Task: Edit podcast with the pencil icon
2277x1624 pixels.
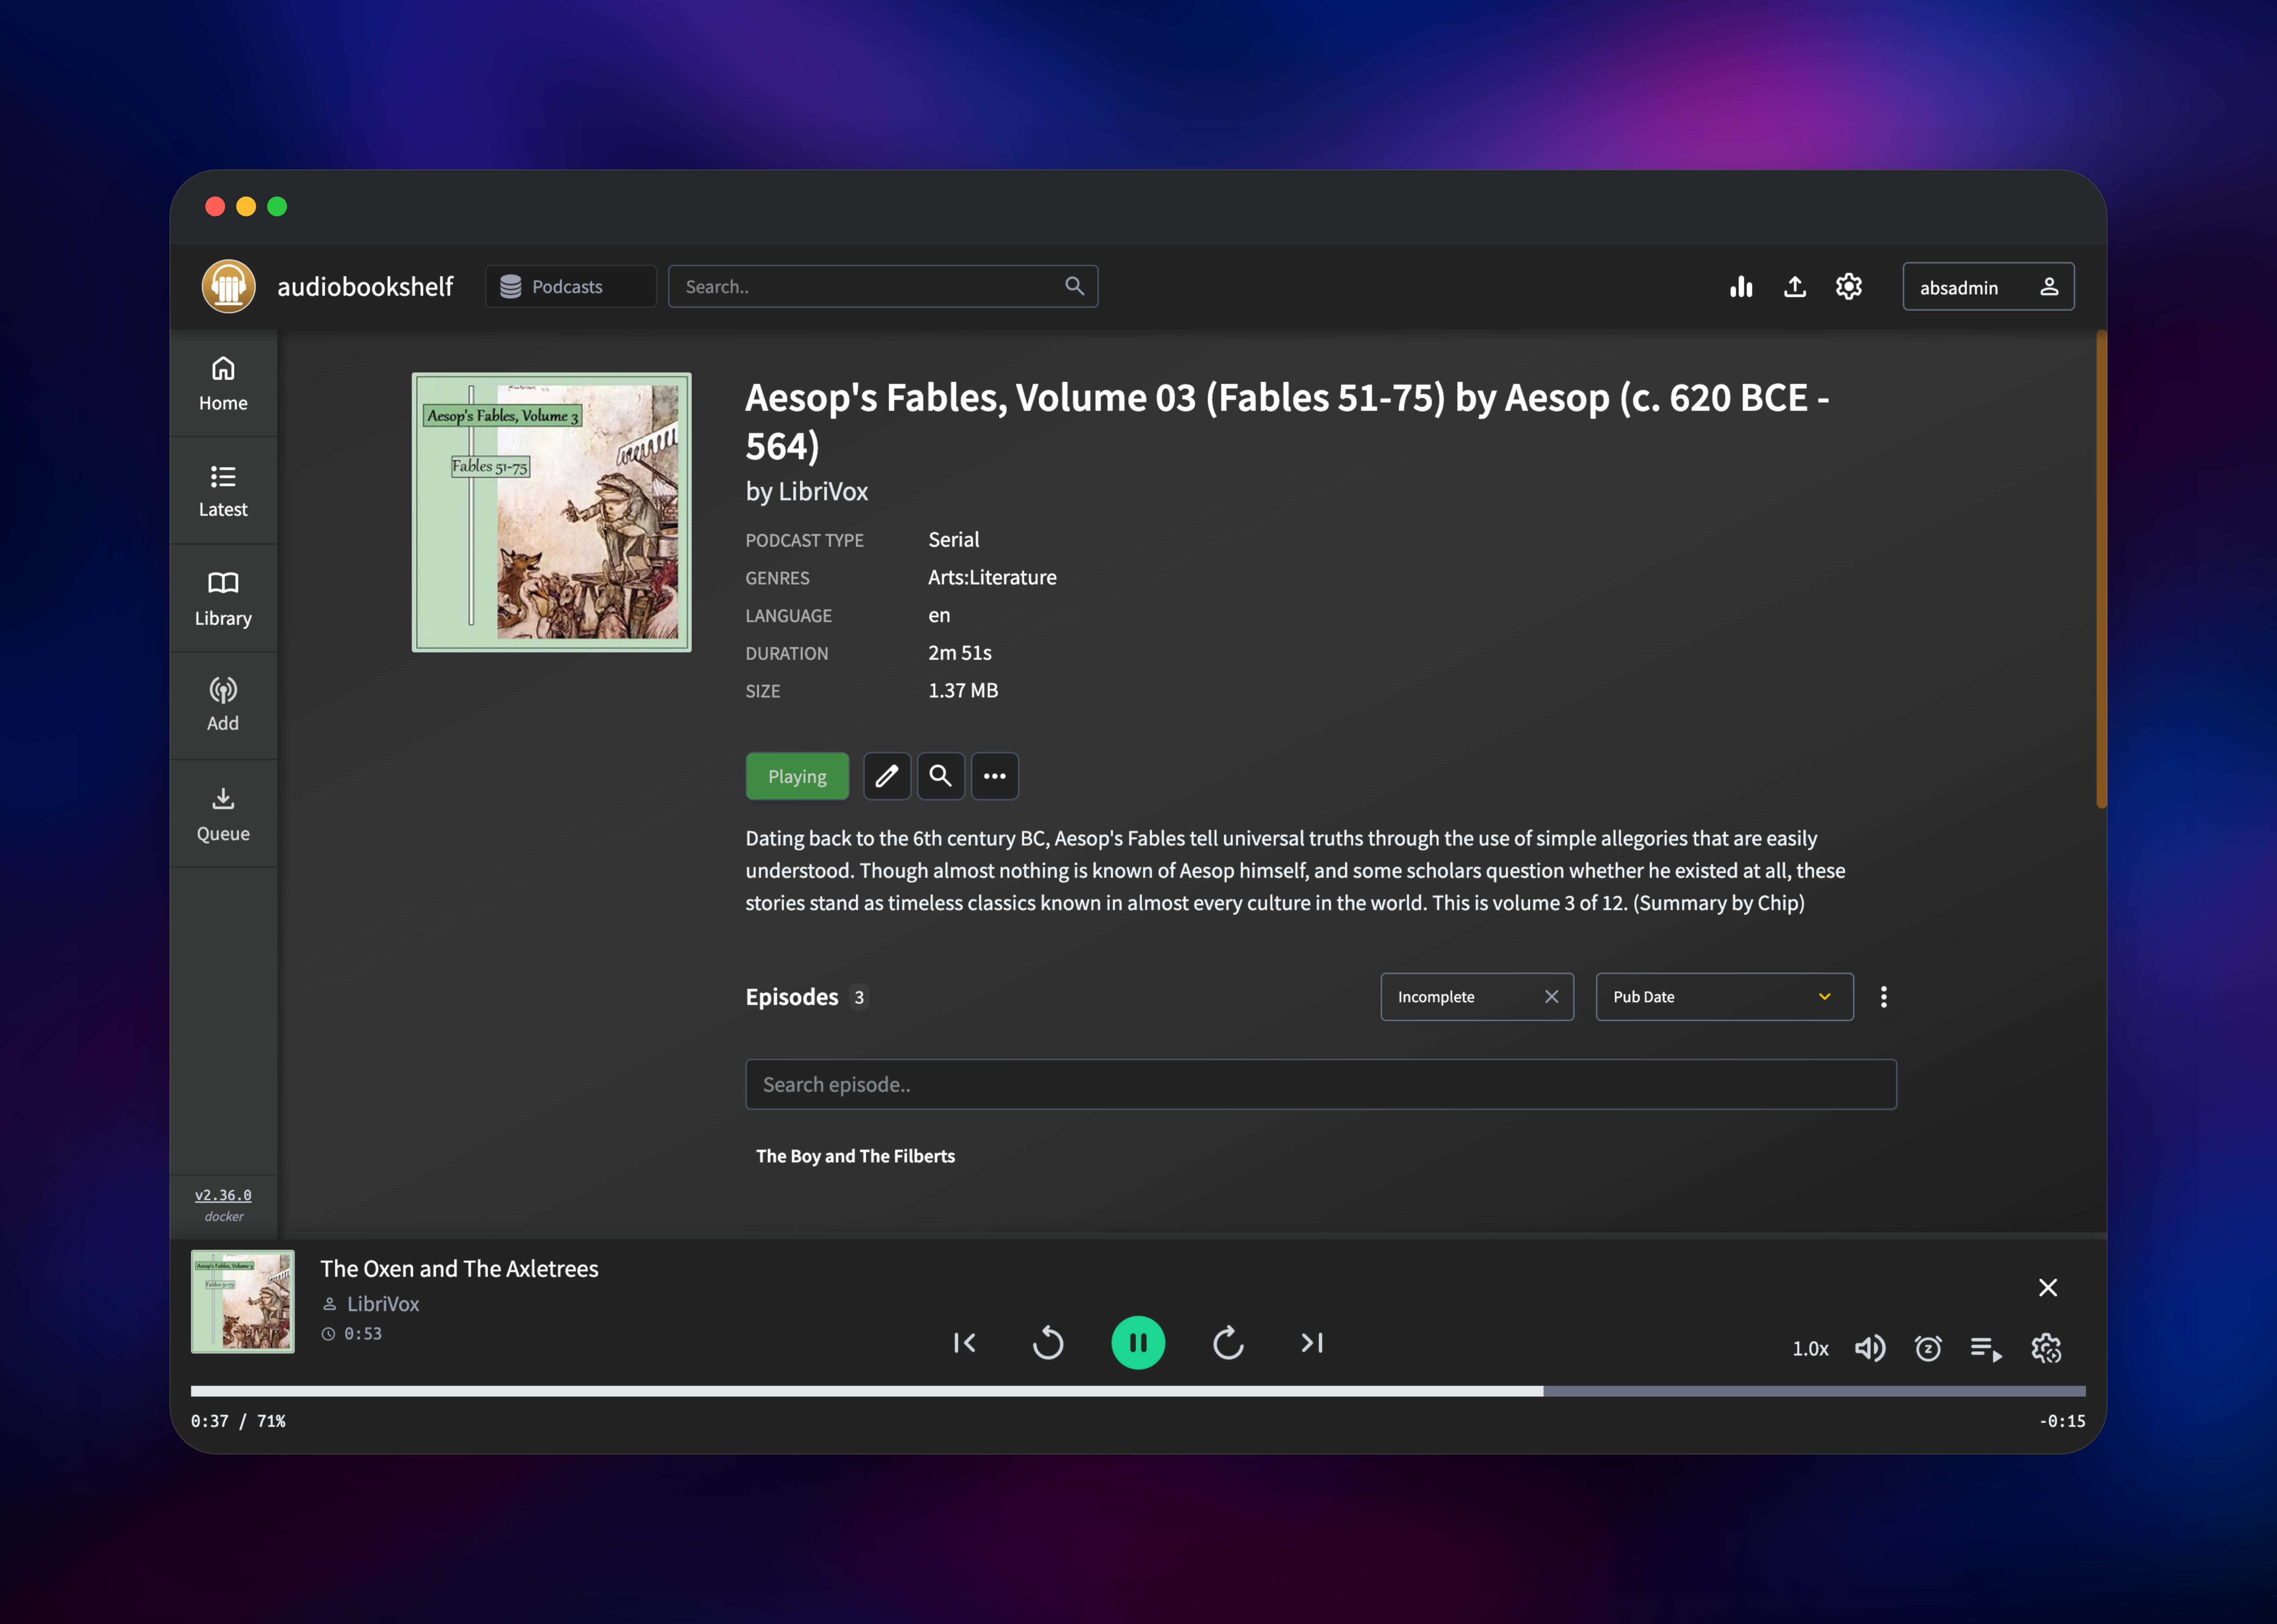Action: click(x=887, y=776)
